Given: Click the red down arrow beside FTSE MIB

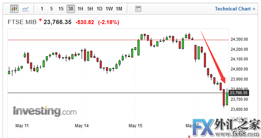Looking at the screenshot, I should coord(40,20).
